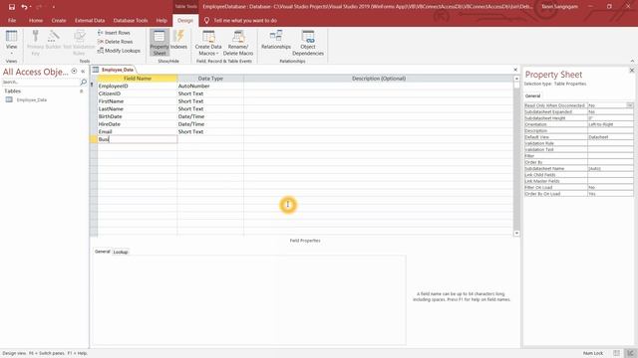The width and height of the screenshot is (638, 358).
Task: Expand the View button dropdown arrow
Action: (11, 53)
